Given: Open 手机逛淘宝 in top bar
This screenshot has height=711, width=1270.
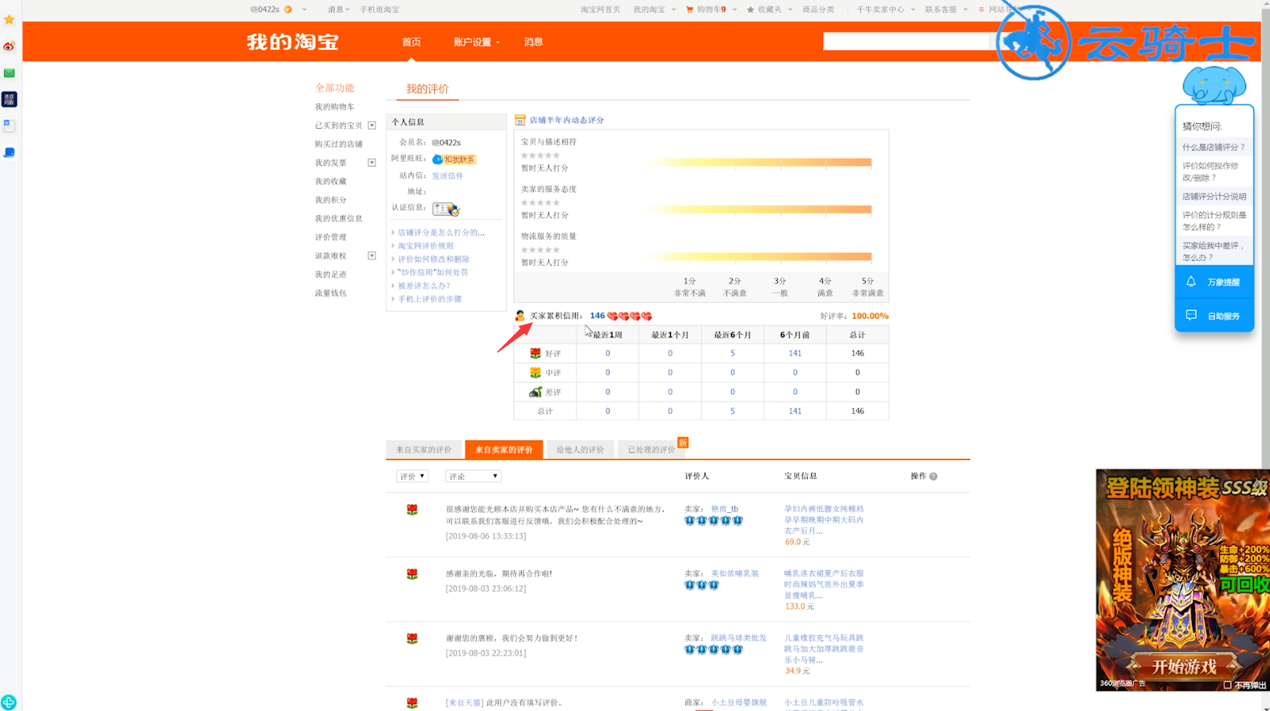Looking at the screenshot, I should 379,10.
